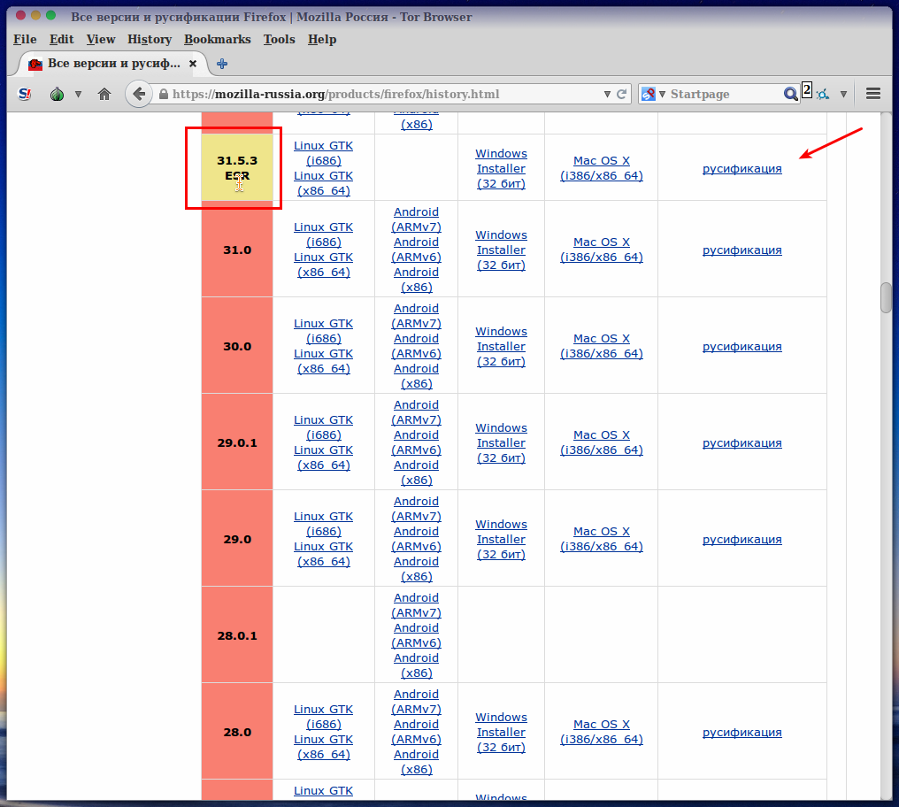
Task: Run search with the magnifier icon
Action: coord(791,94)
